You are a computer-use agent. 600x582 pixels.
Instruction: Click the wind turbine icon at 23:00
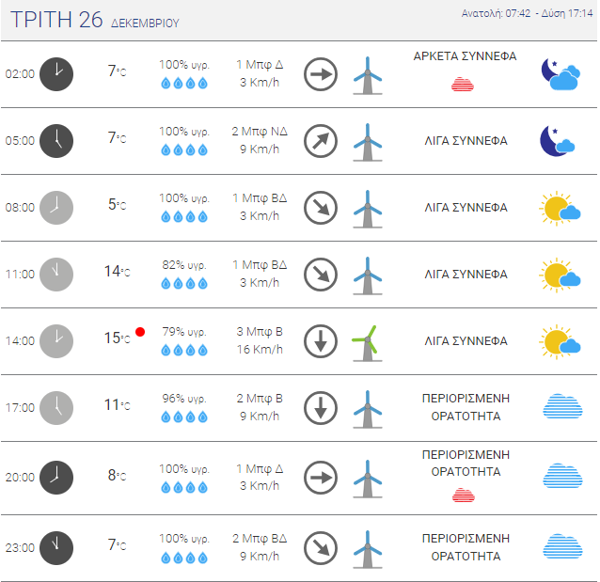tap(366, 547)
